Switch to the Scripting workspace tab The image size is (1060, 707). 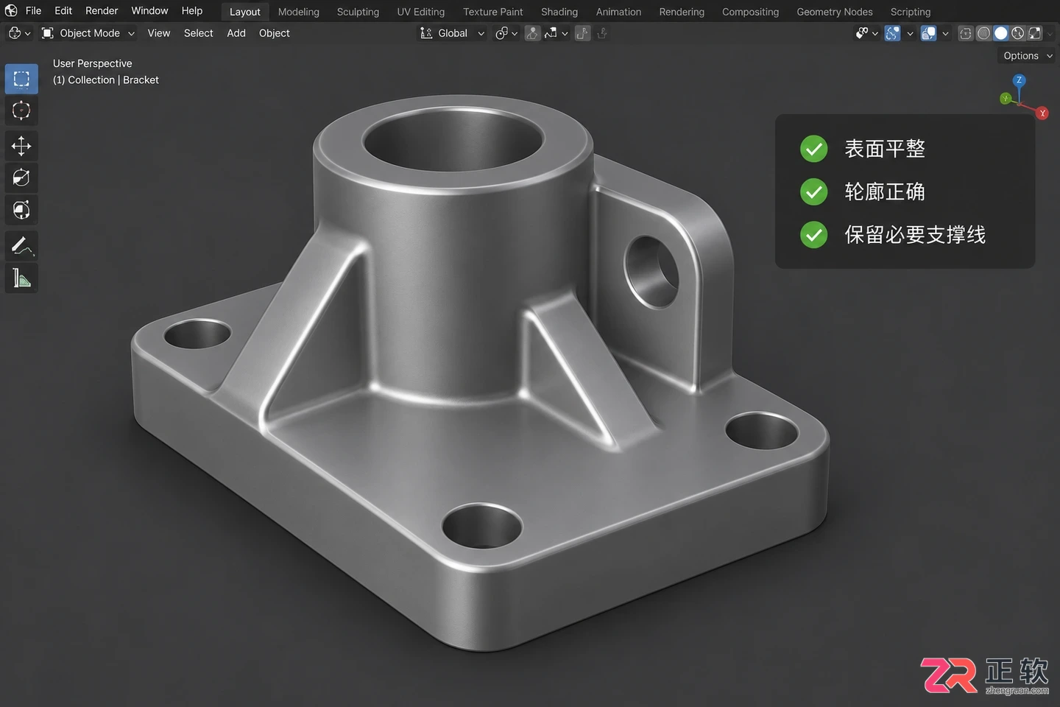(x=911, y=12)
